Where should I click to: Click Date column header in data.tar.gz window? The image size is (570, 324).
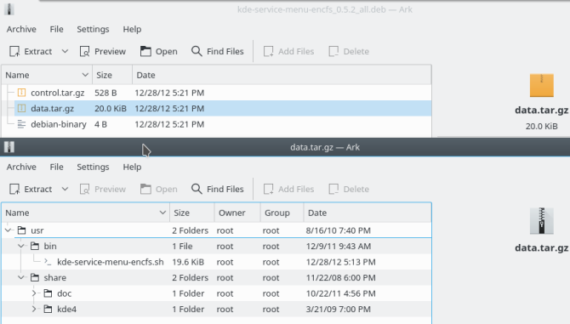[368, 213]
